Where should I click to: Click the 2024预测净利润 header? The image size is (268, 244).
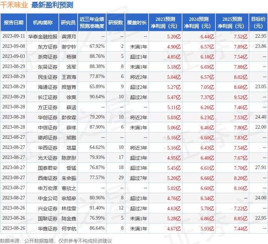tap(199, 22)
